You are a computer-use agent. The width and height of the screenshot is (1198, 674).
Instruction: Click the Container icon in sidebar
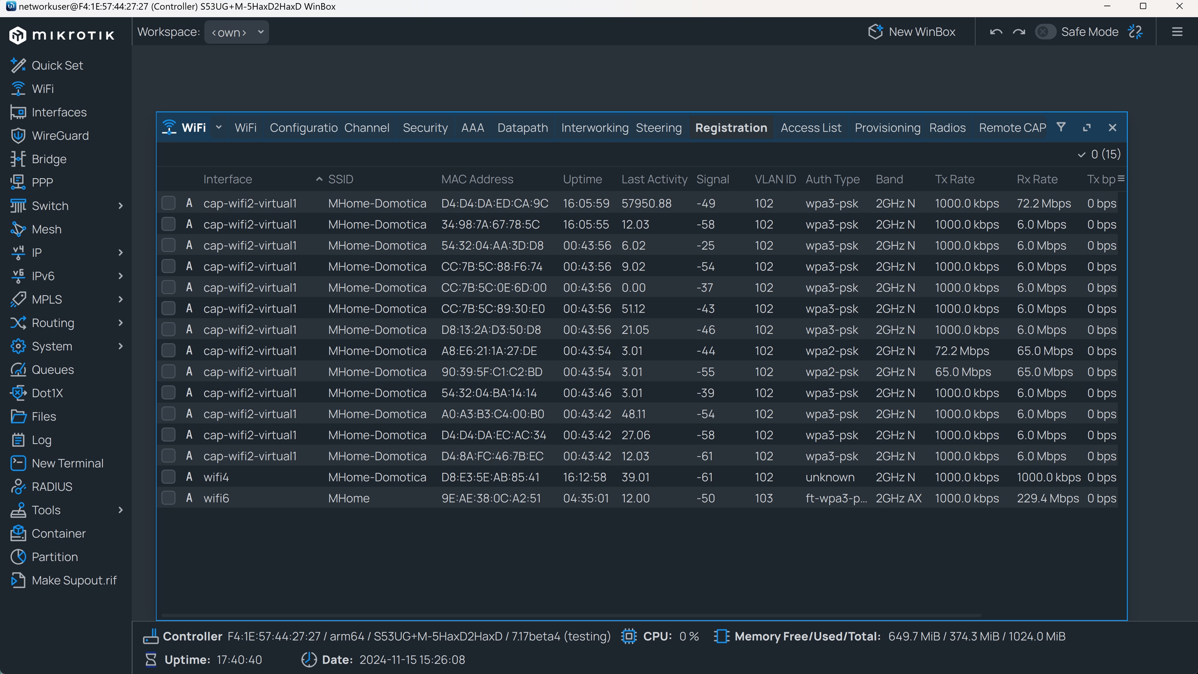click(18, 534)
